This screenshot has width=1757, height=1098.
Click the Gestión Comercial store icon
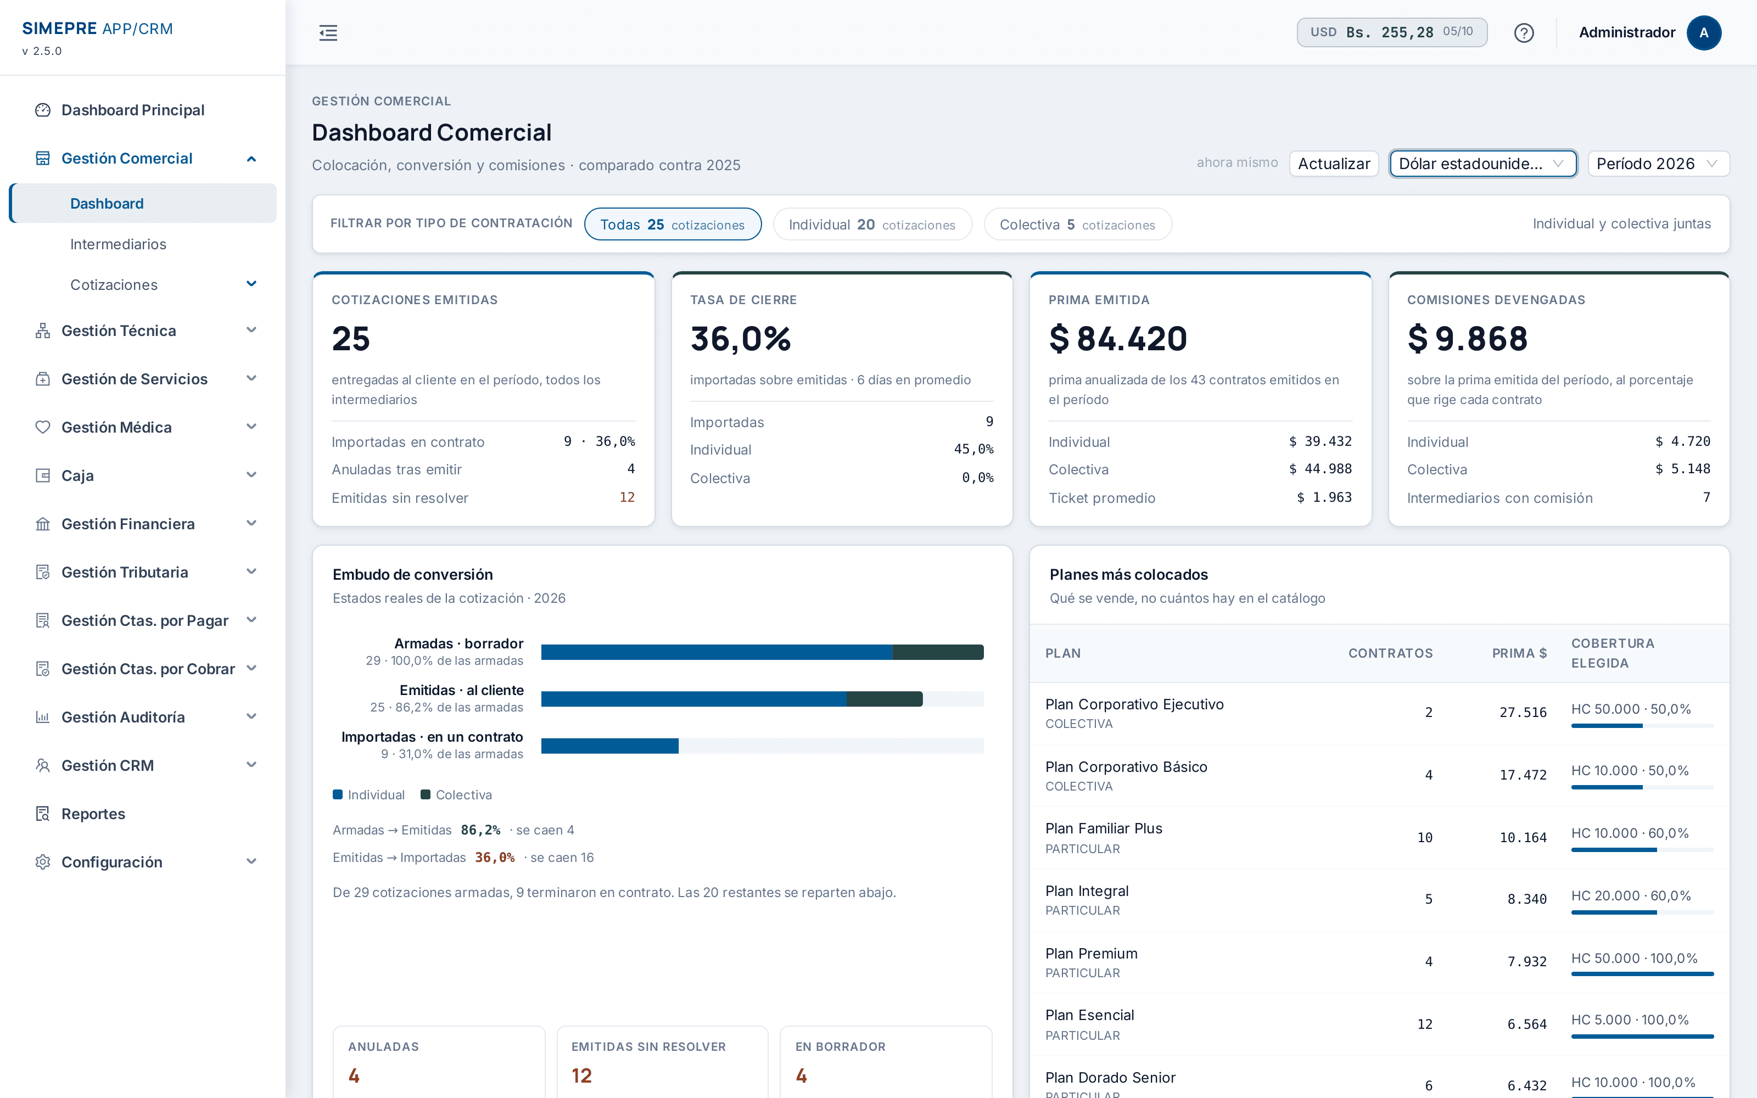(x=43, y=158)
